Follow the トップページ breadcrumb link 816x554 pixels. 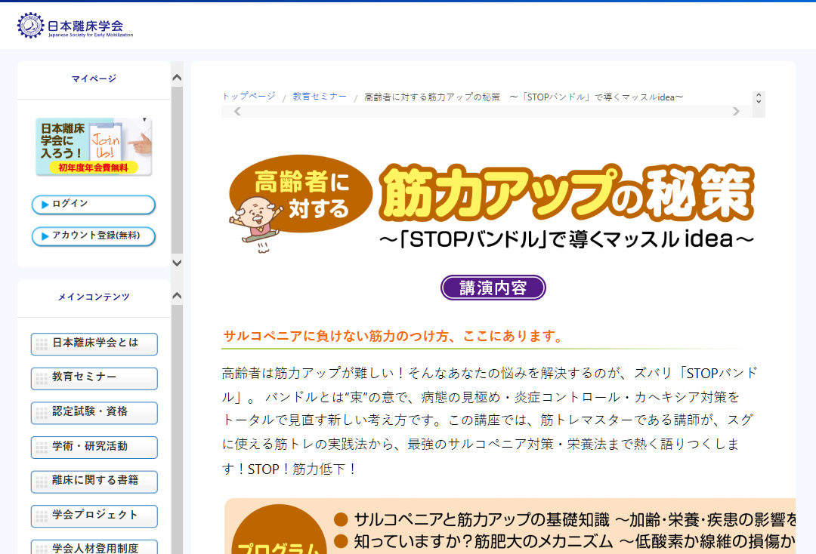click(x=249, y=96)
